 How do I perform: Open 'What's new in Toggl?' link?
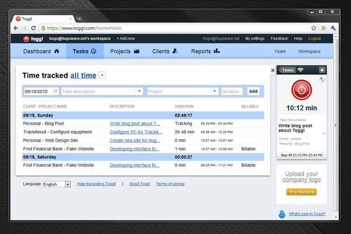tap(307, 214)
